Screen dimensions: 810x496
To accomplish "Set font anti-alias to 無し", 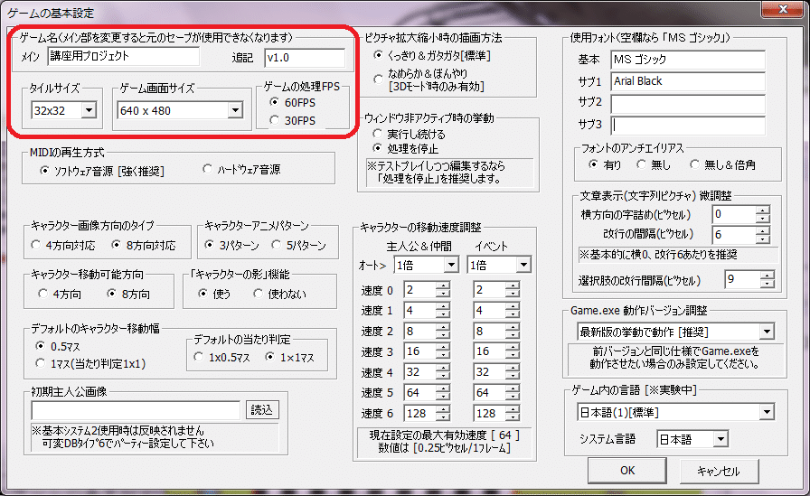I will (642, 164).
